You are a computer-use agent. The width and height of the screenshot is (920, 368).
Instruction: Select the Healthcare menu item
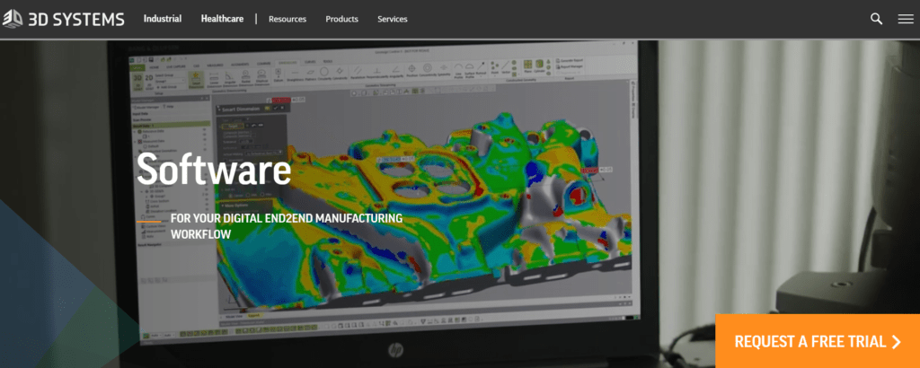223,19
